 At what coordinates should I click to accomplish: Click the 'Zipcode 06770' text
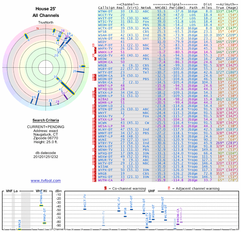(x=46, y=138)
